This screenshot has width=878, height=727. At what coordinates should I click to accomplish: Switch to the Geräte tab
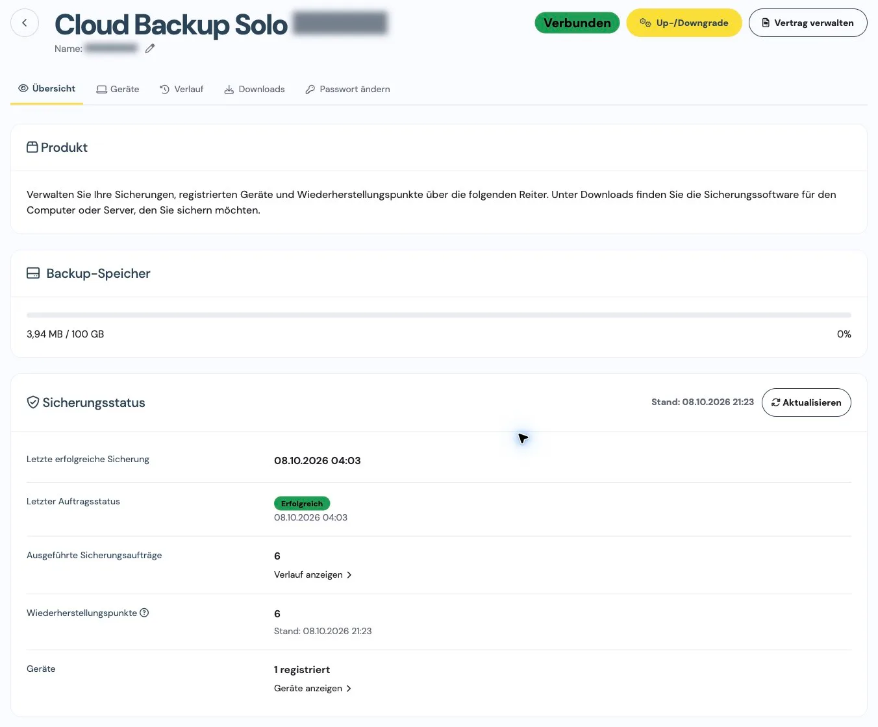click(x=118, y=90)
